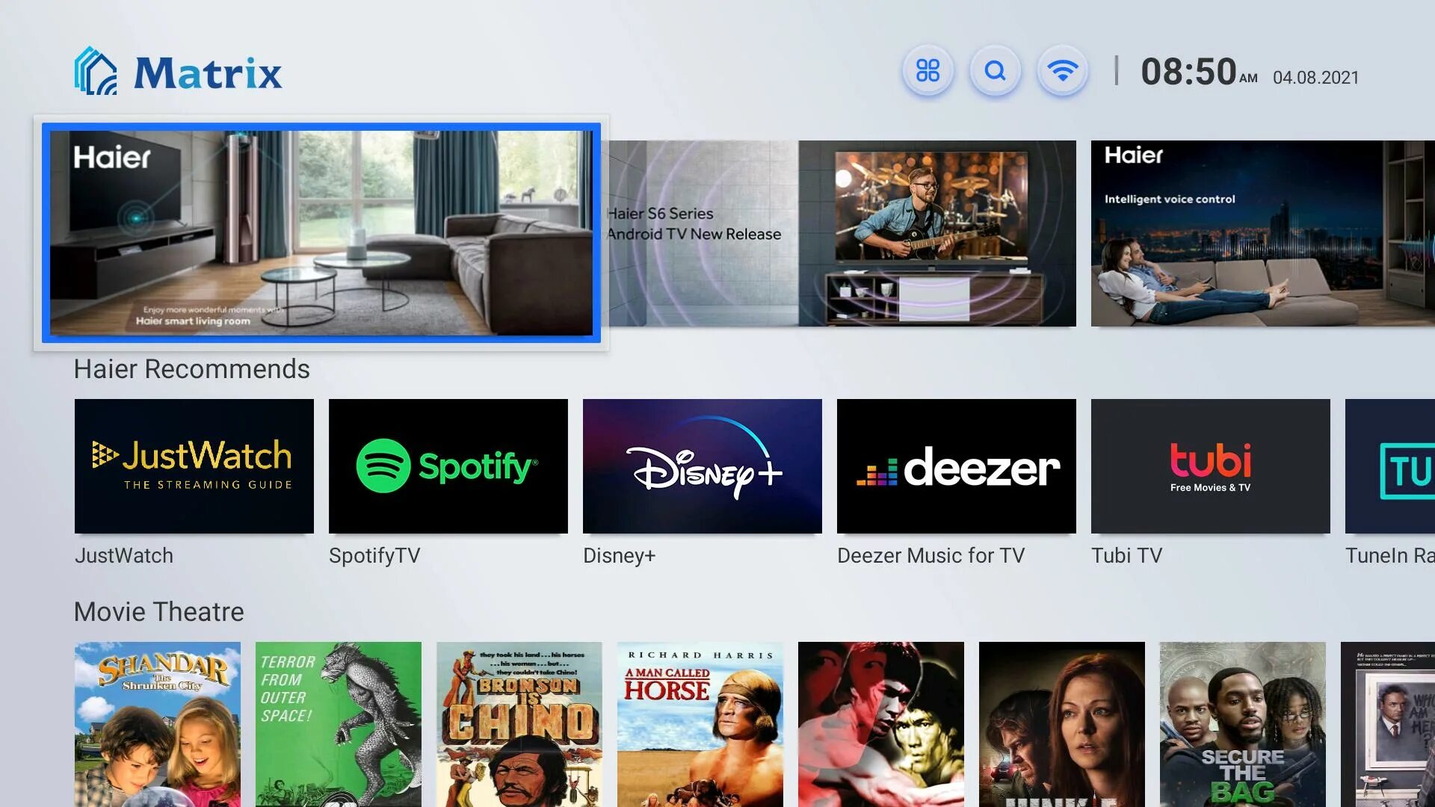Open the Secure The Bag poster
1435x807 pixels.
coord(1243,723)
